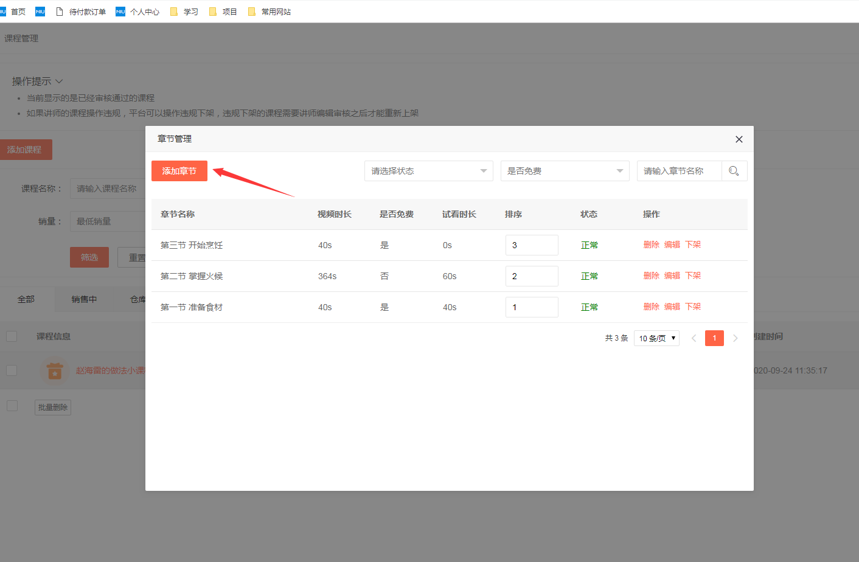The image size is (859, 562).
Task: Click sort field of 第二节 掌握火候
Action: click(x=532, y=276)
